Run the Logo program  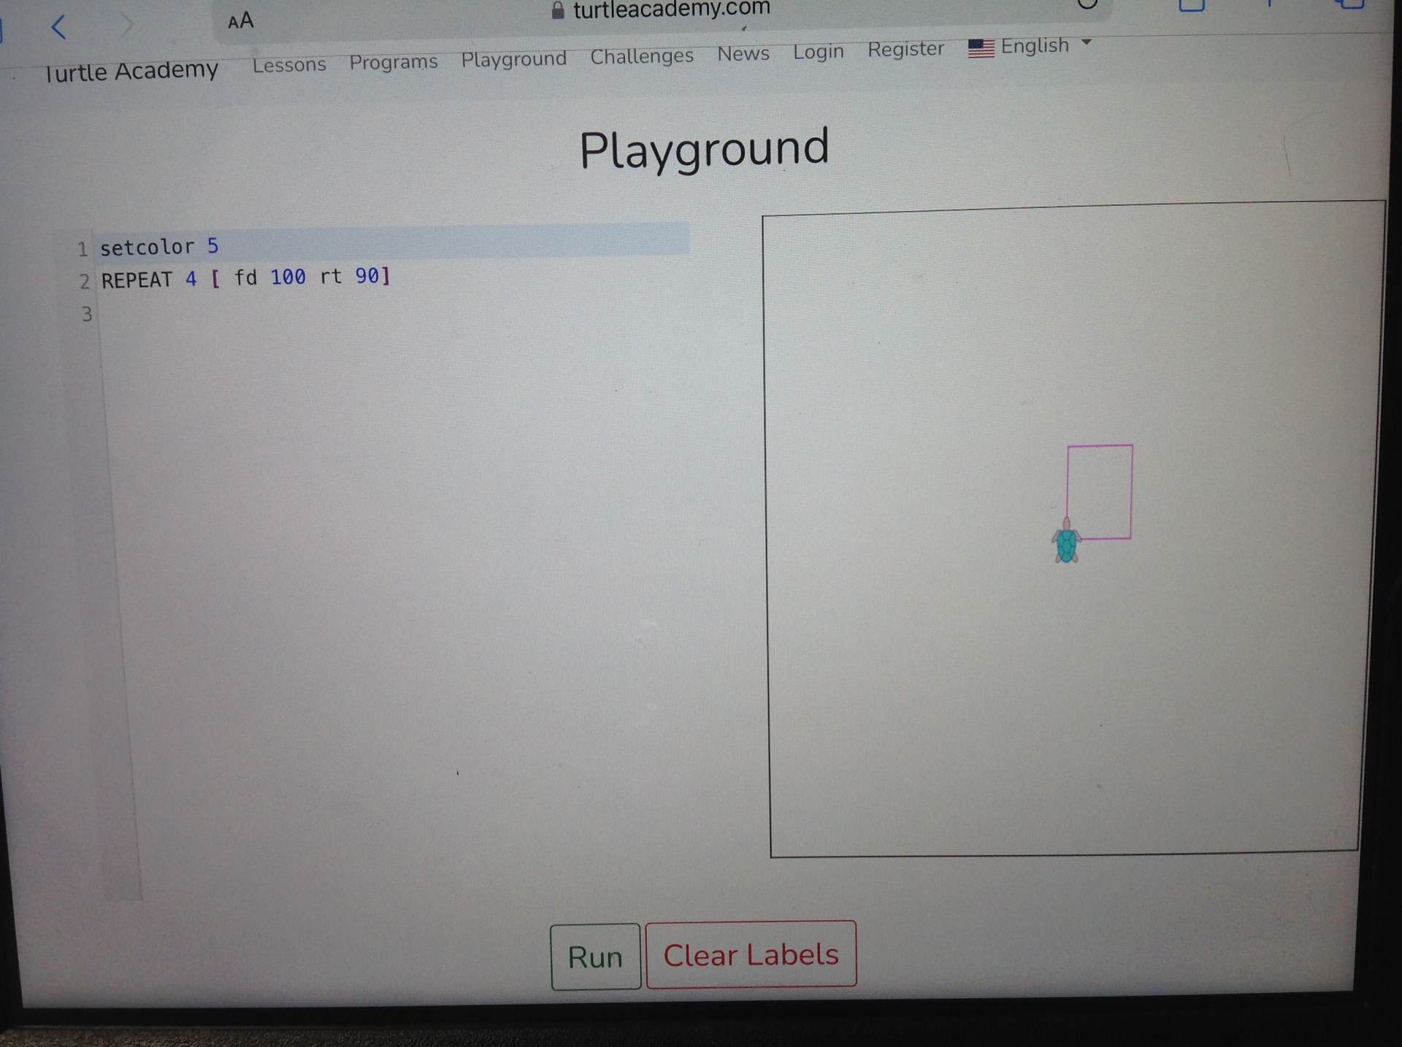tap(595, 956)
